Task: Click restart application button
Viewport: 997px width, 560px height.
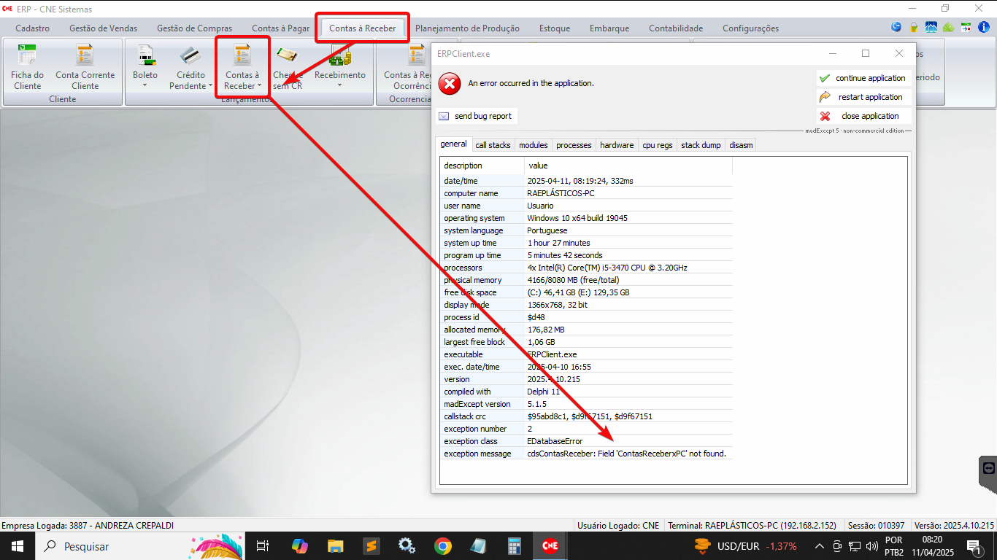Action: point(863,97)
